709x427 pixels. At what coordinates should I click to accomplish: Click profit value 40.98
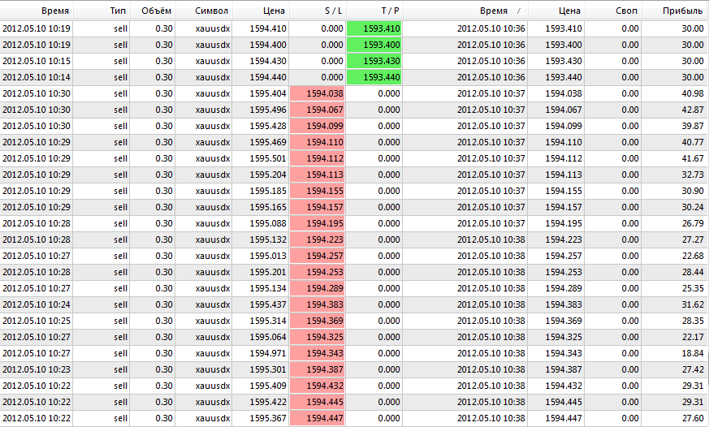(x=694, y=93)
